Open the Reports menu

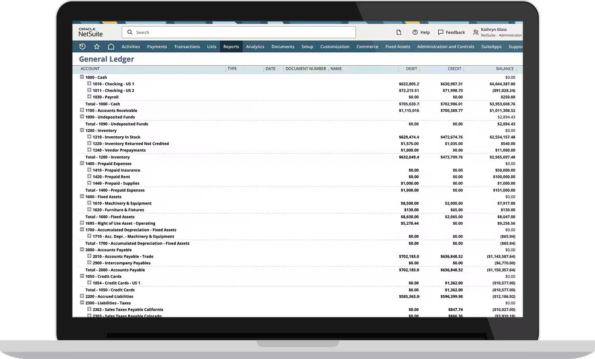231,46
